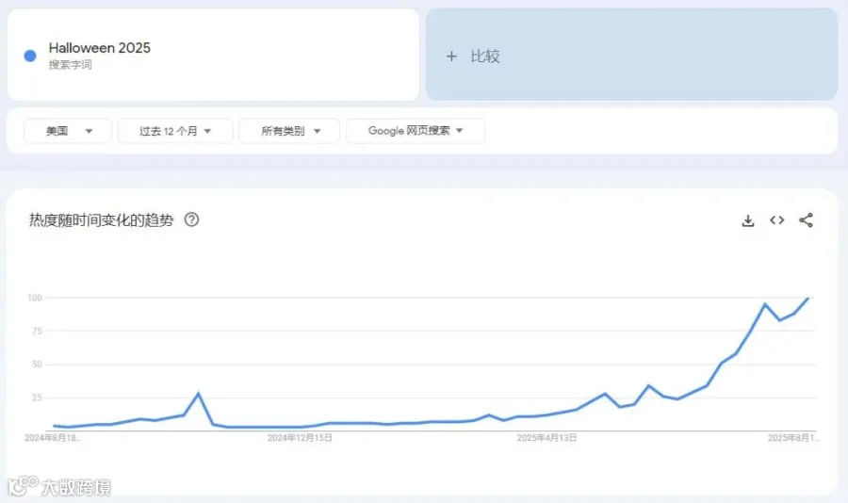
Task: Open help icon next to 热度随时间变化的趋势
Action: tap(191, 219)
